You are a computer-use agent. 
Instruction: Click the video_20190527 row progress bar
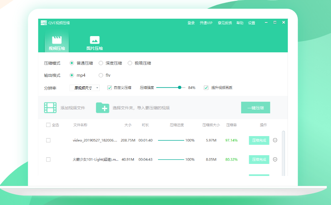(171, 140)
